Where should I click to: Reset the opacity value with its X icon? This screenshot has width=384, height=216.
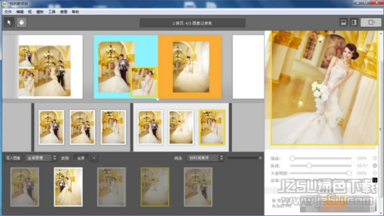pyautogui.click(x=375, y=173)
